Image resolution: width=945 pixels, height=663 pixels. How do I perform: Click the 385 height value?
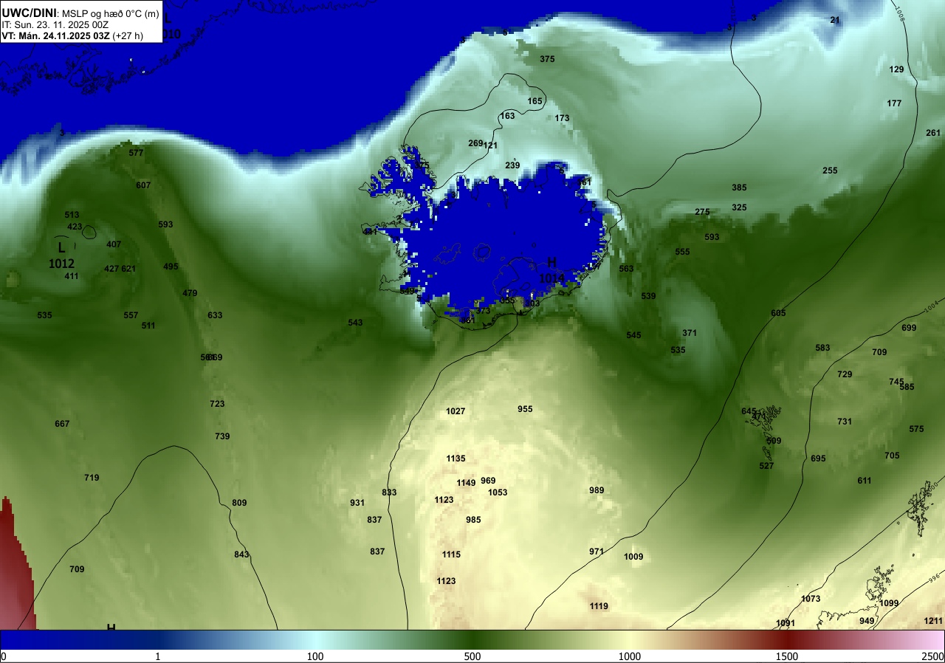(739, 188)
